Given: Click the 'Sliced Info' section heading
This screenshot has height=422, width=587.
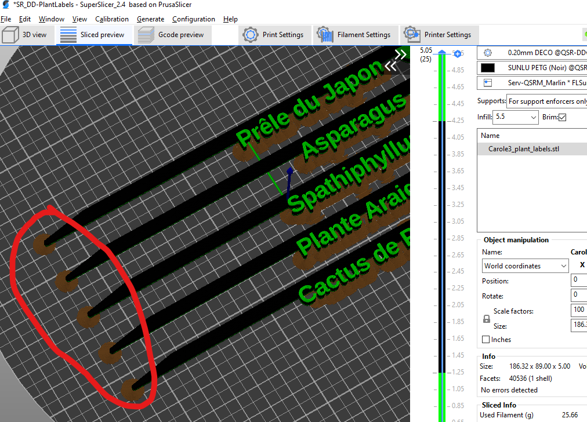Looking at the screenshot, I should (499, 405).
